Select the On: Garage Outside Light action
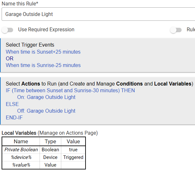The image size is (195, 172). (x=46, y=97)
